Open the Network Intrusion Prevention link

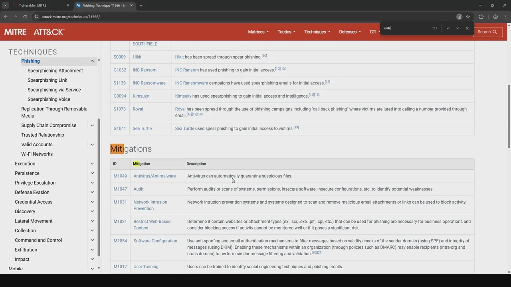[x=150, y=205]
